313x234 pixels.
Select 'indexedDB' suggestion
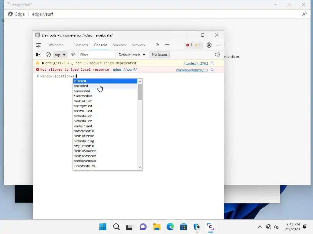105,96
